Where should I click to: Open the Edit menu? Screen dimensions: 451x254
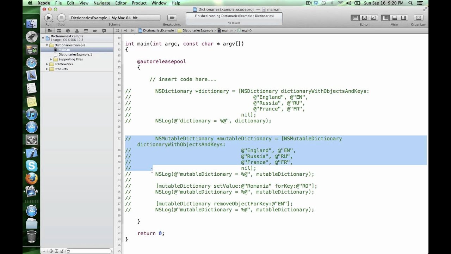70,3
